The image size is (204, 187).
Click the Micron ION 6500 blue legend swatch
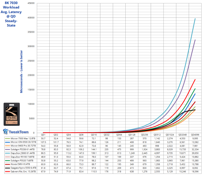coord(8,142)
